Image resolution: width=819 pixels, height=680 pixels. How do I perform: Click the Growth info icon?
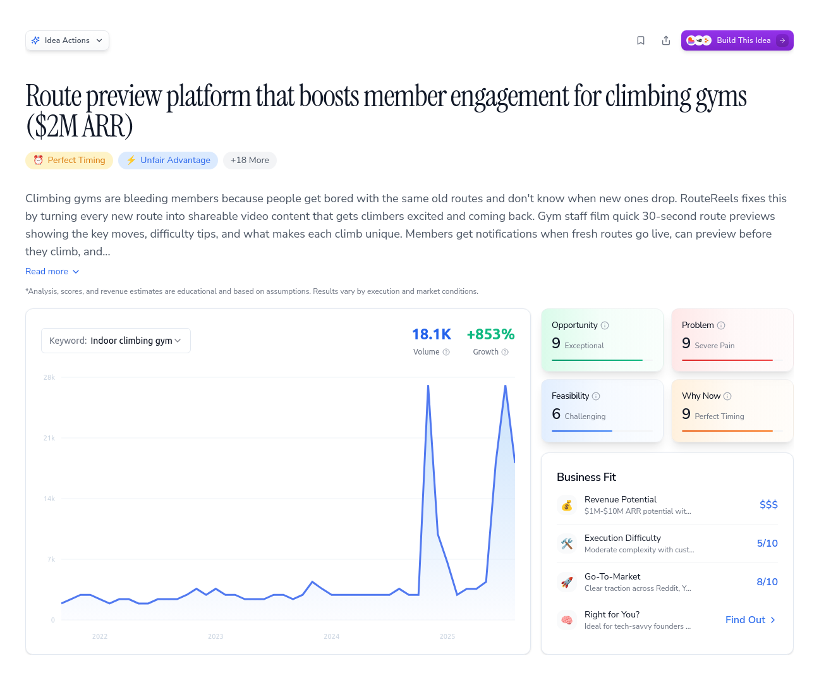click(505, 352)
